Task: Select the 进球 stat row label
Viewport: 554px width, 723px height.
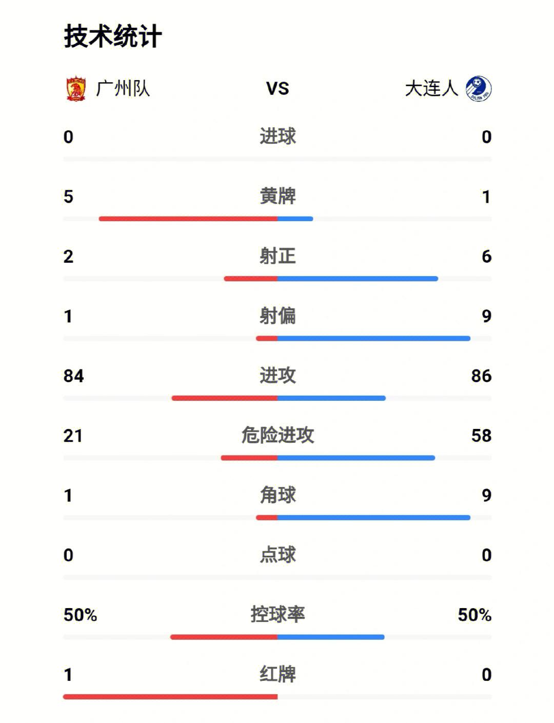Action: coord(278,136)
